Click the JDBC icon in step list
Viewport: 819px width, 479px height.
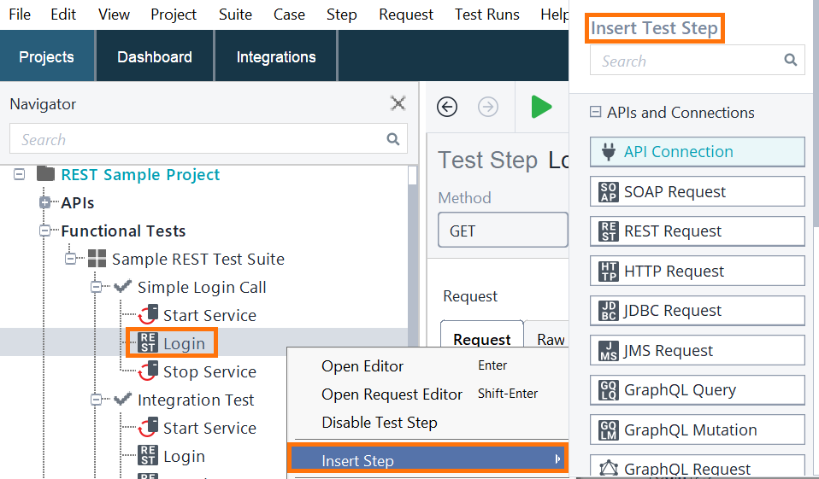(609, 311)
